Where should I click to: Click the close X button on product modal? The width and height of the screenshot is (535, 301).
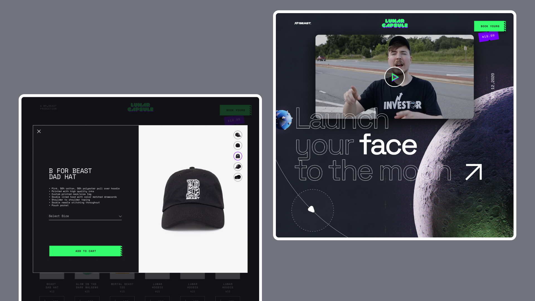[39, 131]
